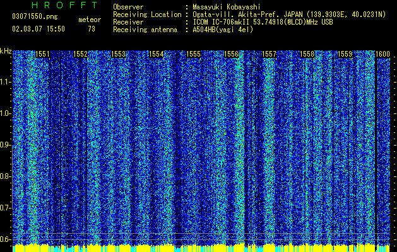Click the 1557 time marker

click(269, 54)
